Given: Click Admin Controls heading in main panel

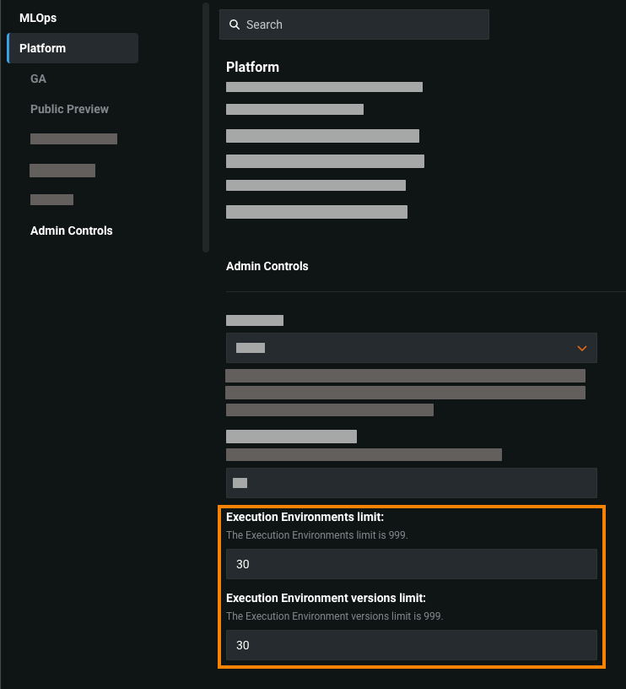Looking at the screenshot, I should pos(267,266).
